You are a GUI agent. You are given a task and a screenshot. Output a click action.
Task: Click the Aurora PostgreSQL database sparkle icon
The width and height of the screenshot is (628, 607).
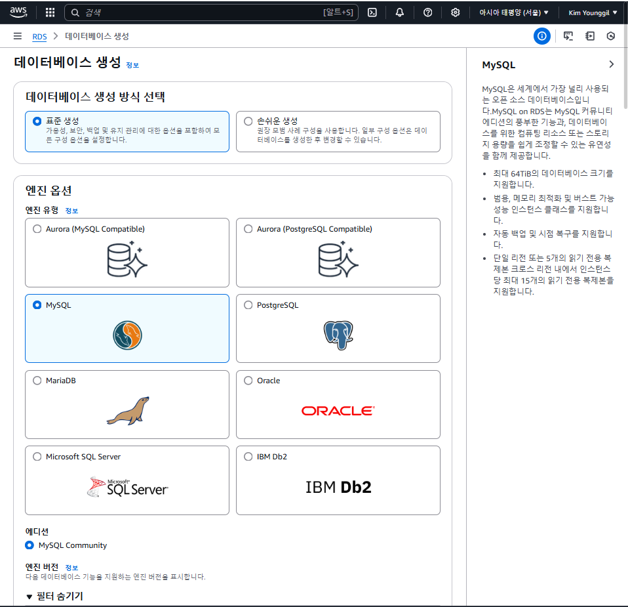338,259
